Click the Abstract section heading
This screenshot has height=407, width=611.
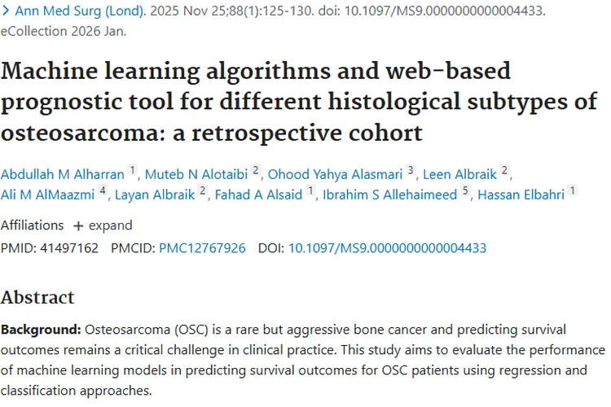point(37,297)
